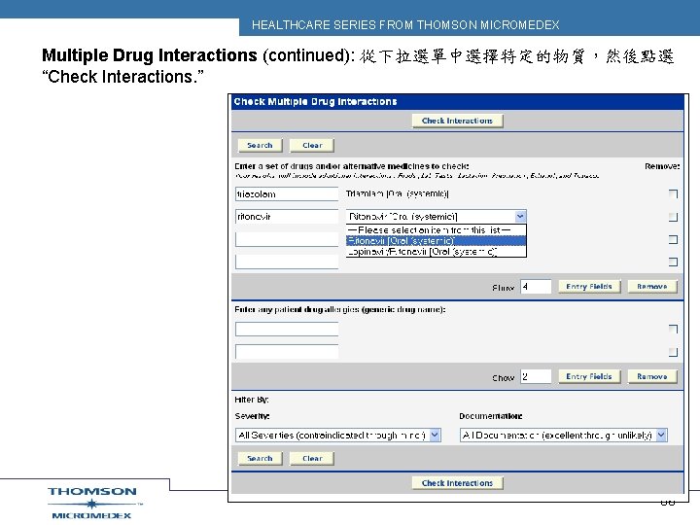Click the triazolam drug input field

pyautogui.click(x=287, y=194)
